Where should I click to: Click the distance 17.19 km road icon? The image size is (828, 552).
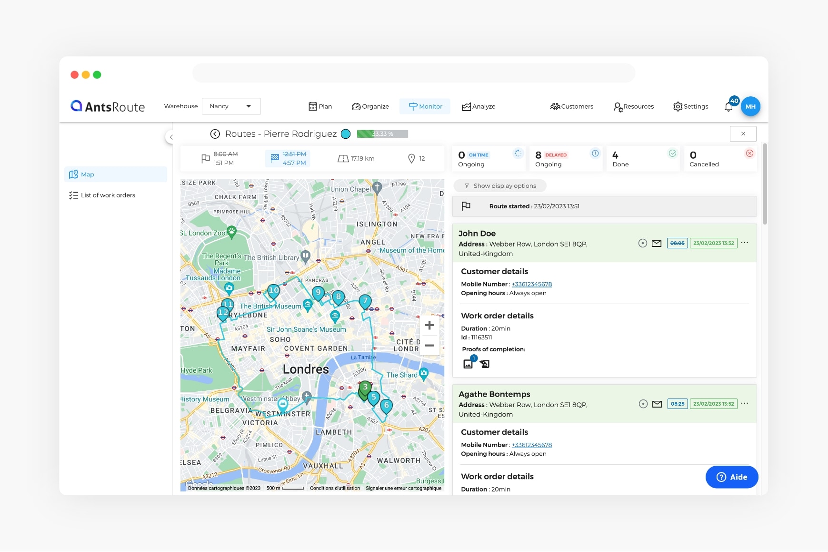[343, 159]
